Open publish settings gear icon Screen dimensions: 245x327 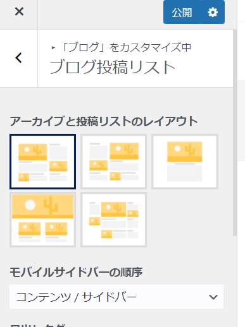pyautogui.click(x=213, y=12)
